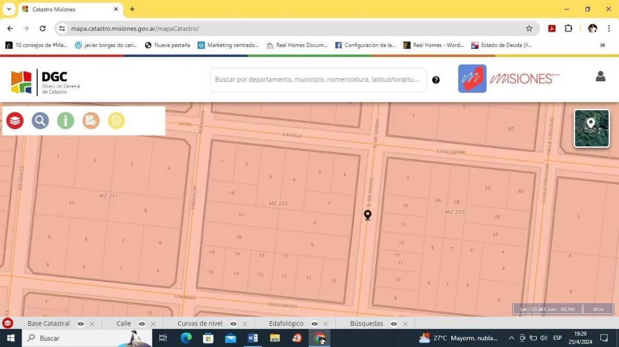The image size is (619, 347).
Task: Show hidden system tray icons
Action: tap(511, 338)
